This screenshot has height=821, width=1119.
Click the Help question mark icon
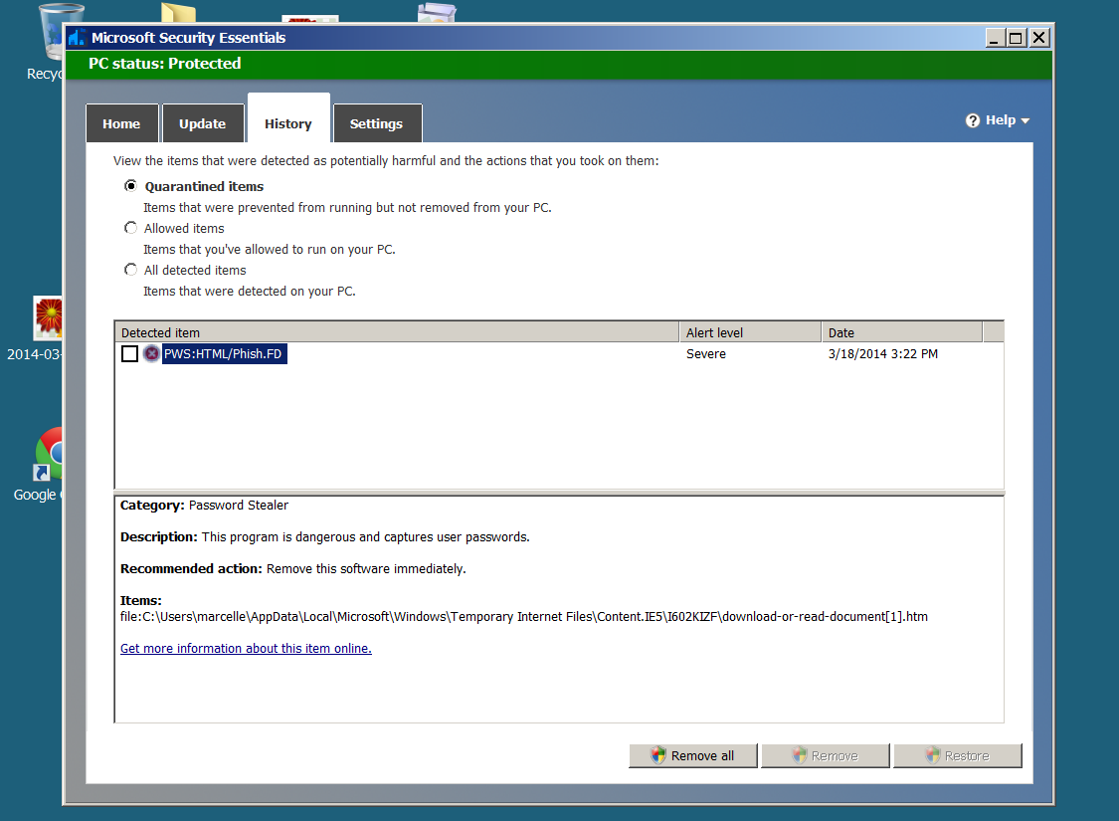pyautogui.click(x=972, y=120)
